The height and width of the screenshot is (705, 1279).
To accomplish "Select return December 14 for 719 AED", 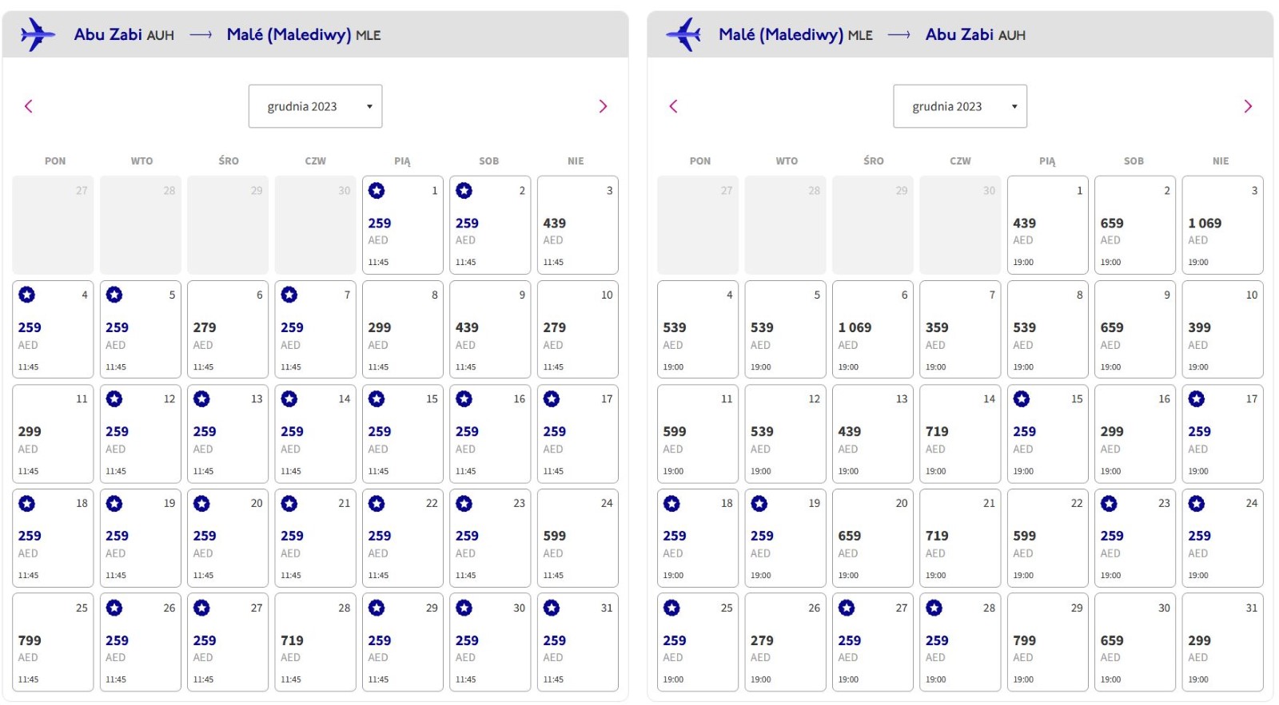I will (960, 434).
